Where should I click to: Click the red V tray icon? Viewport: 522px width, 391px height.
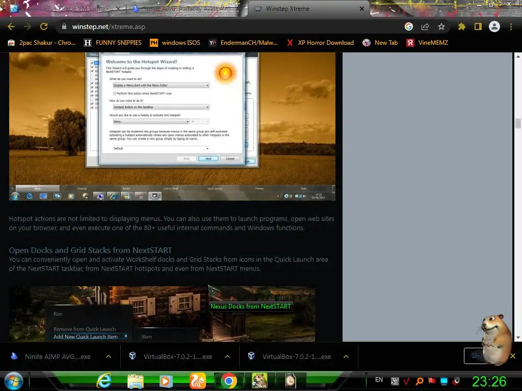406,381
